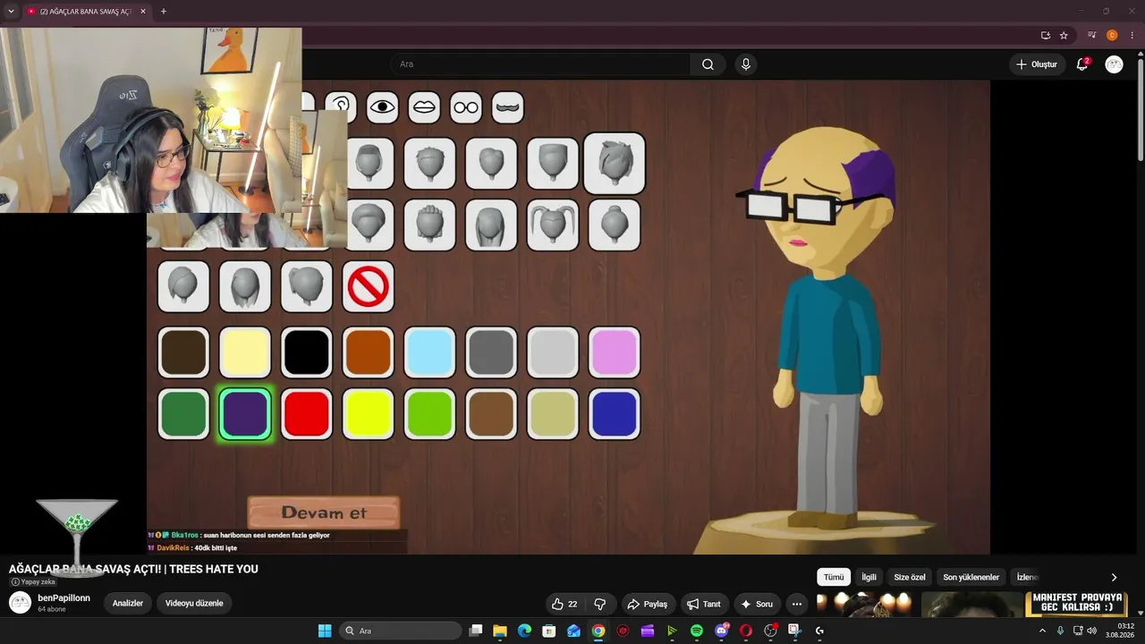Image resolution: width=1145 pixels, height=644 pixels.
Task: Pick the light blue hair color
Action: tap(429, 352)
